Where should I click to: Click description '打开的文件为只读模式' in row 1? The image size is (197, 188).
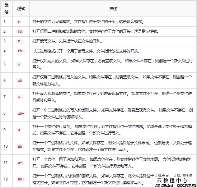51,22
